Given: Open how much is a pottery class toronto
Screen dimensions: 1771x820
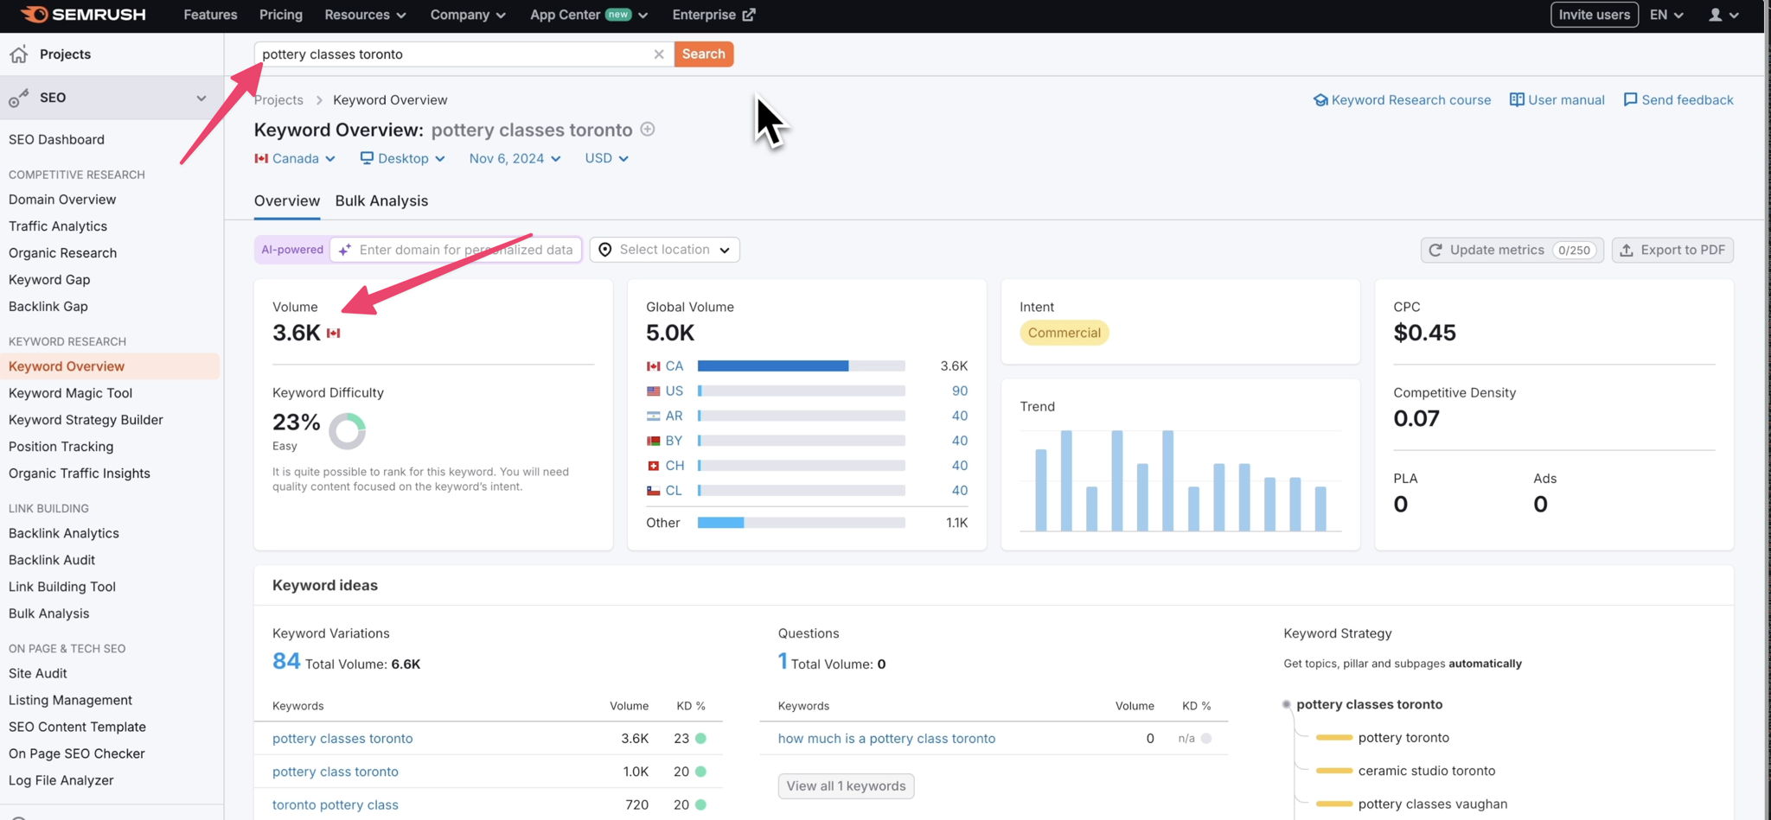Looking at the screenshot, I should (886, 739).
